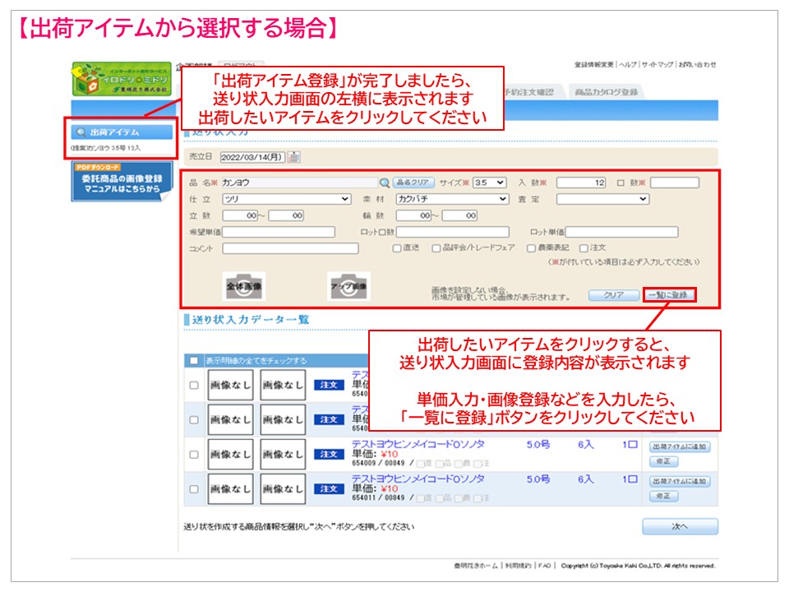Image resolution: width=789 pixels, height=592 pixels.
Task: Click the 希望単価 input field
Action: coord(279,232)
